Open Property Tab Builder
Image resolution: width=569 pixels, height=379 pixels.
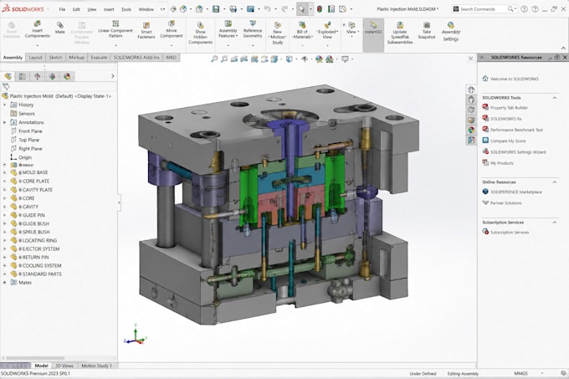point(509,108)
